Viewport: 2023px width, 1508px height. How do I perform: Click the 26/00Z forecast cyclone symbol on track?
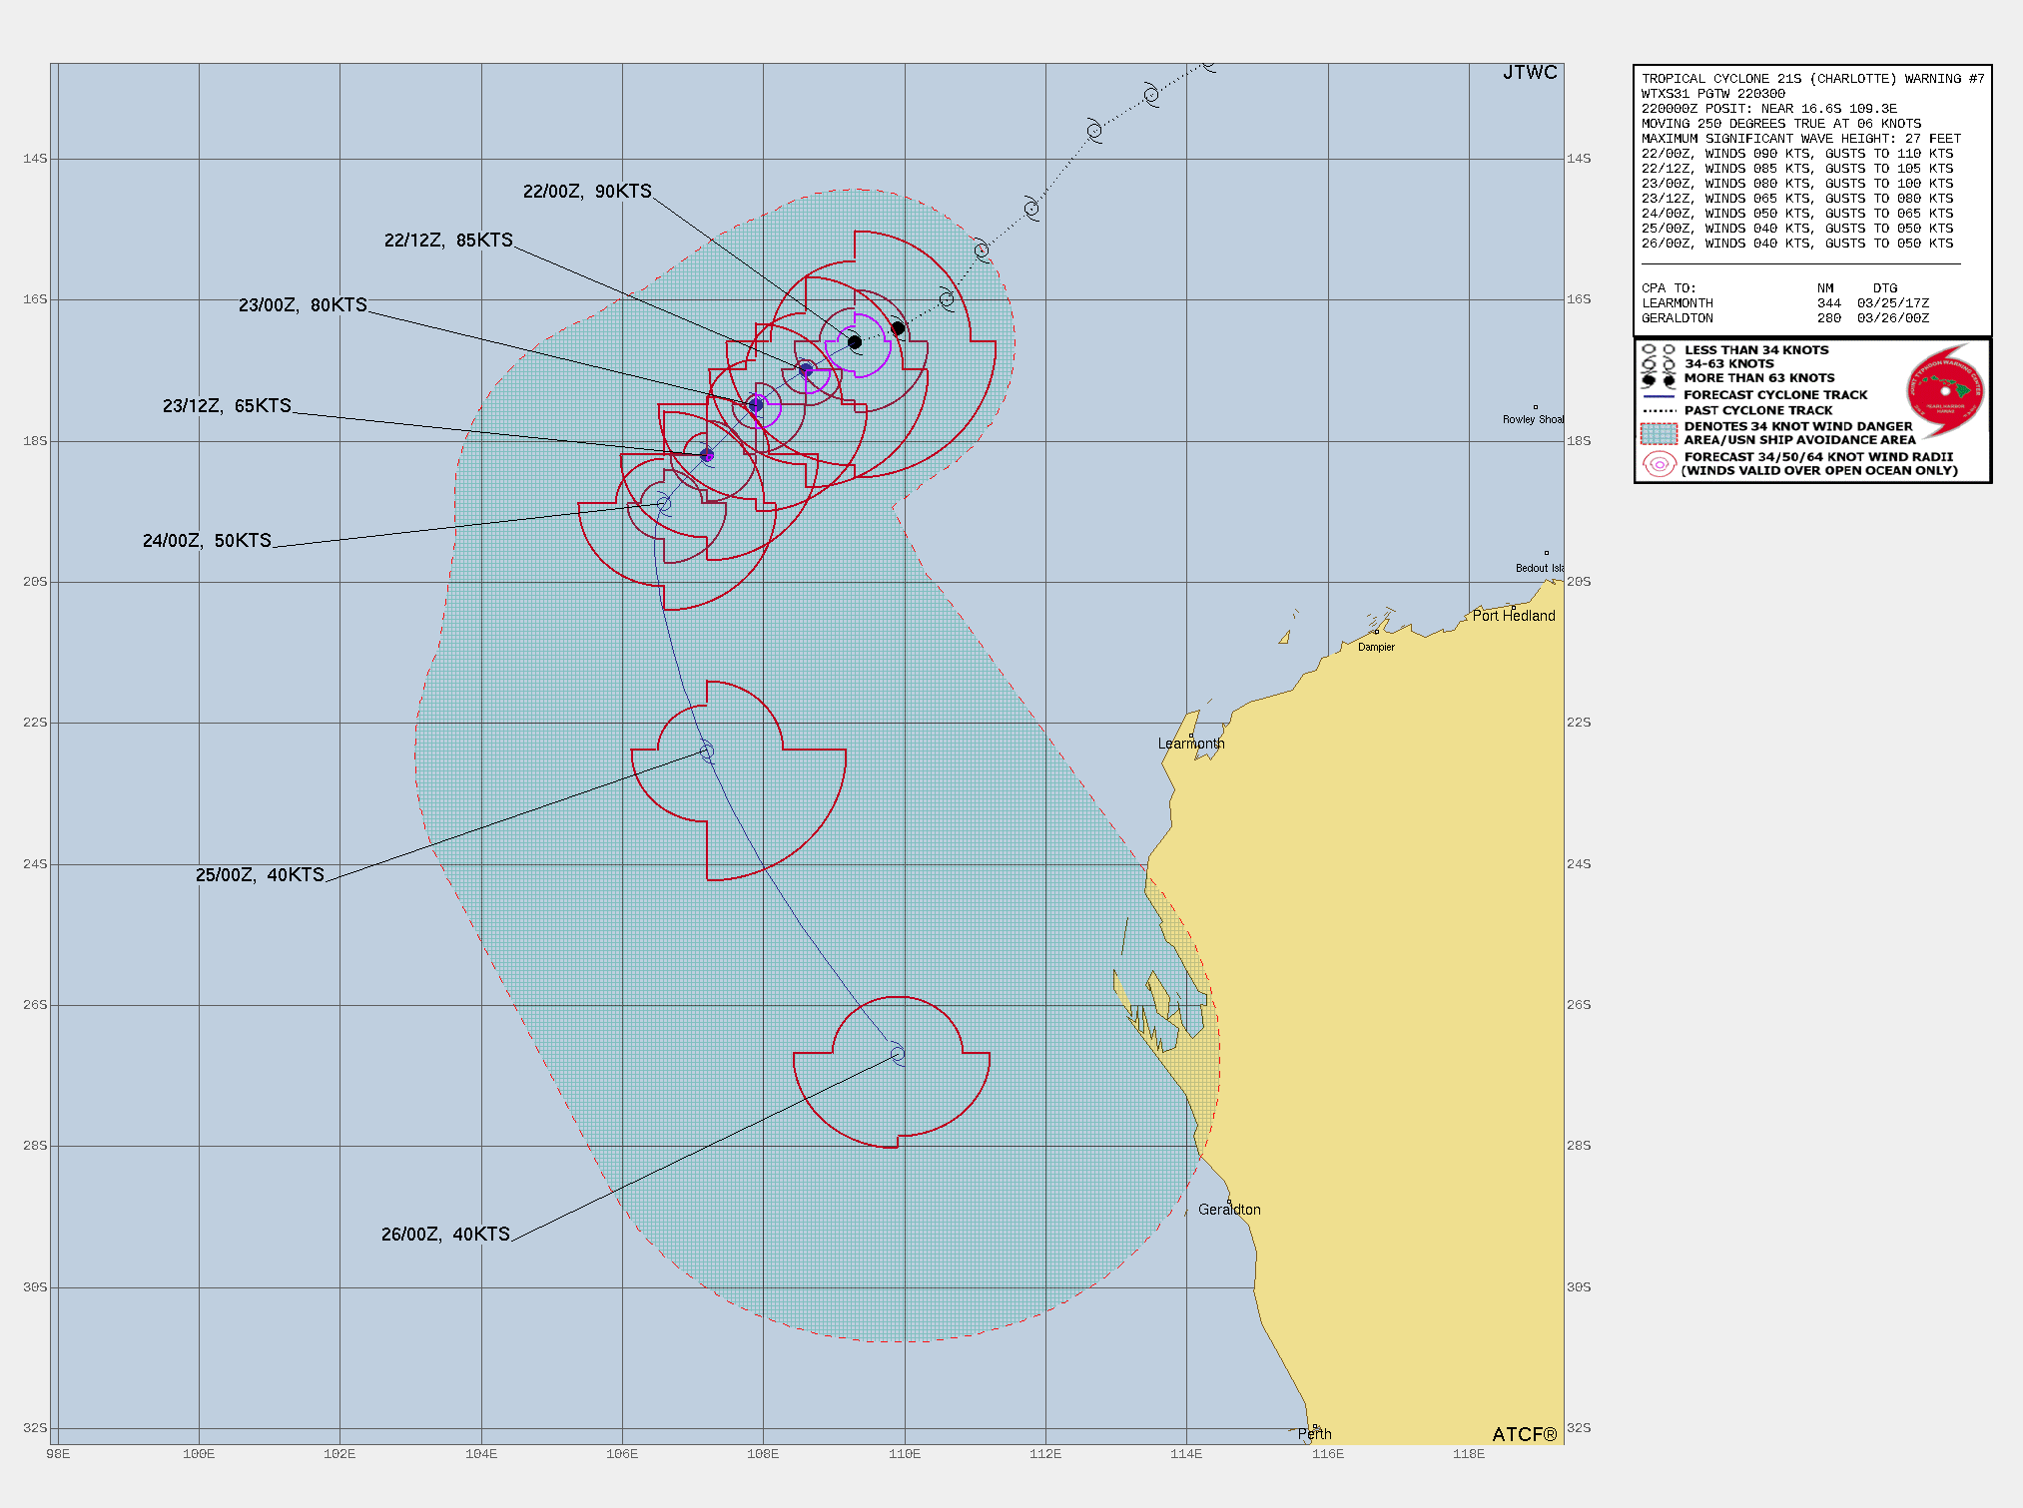click(x=898, y=1054)
